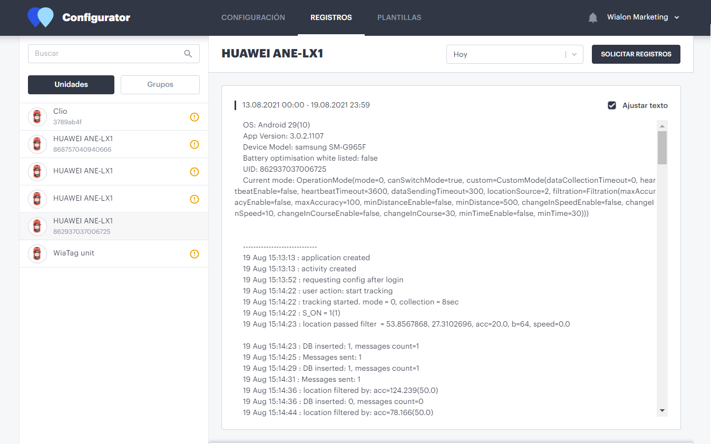Click 'DB inserted: 0' log entry
The image size is (711, 444).
coord(333,401)
